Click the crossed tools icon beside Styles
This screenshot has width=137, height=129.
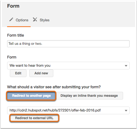point(35,19)
